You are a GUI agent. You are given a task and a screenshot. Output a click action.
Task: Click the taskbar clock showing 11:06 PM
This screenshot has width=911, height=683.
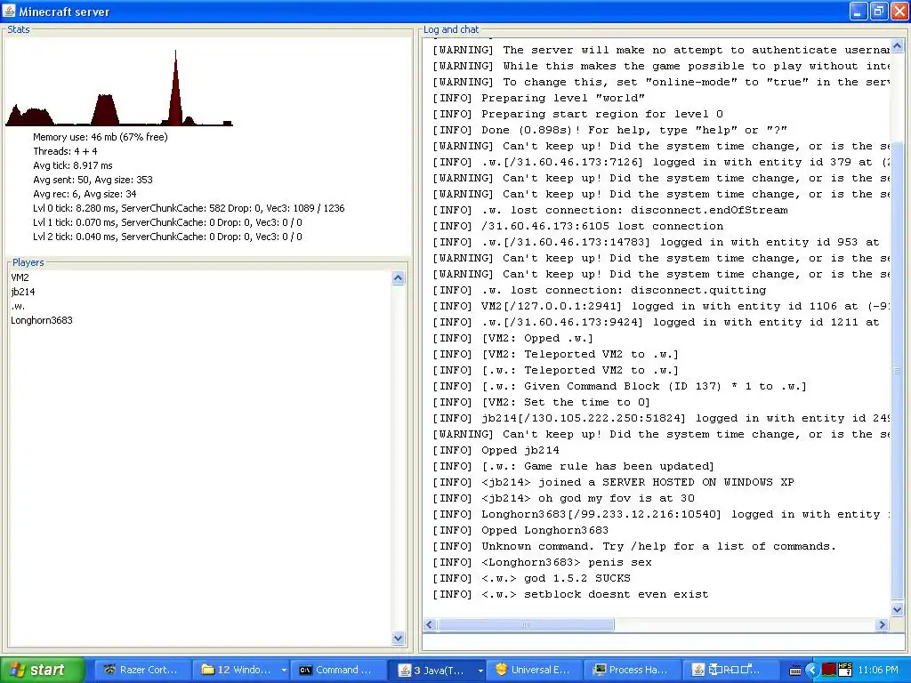[878, 670]
